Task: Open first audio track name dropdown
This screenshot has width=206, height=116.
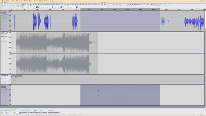Action: point(4,11)
